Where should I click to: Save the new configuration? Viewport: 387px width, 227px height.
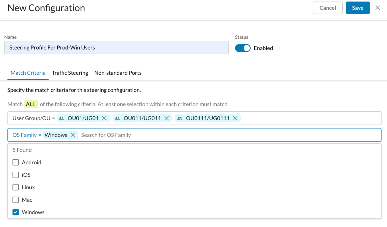[358, 8]
